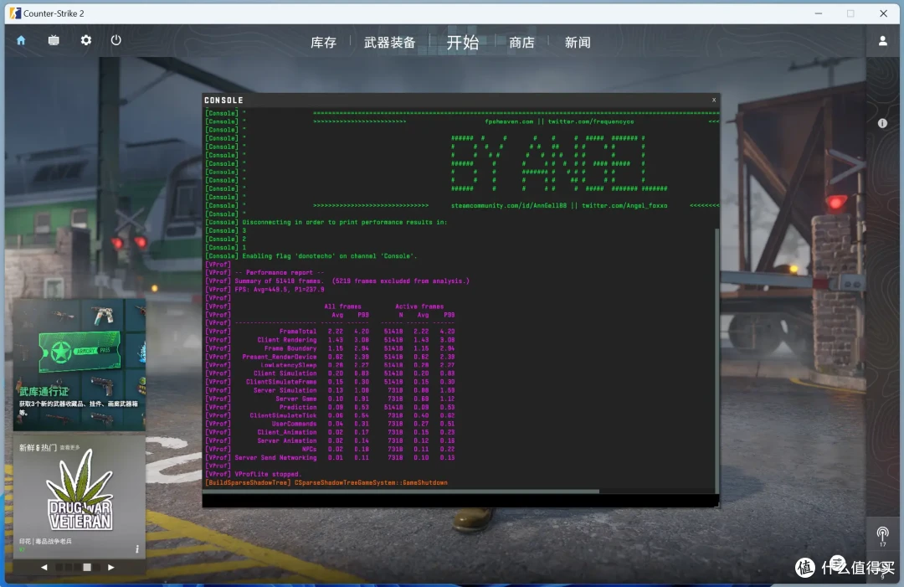Click the console command input field

tap(460, 501)
